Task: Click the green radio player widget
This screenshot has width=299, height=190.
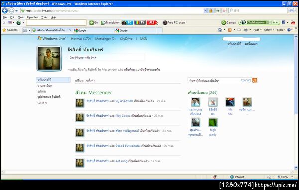Action: click(x=259, y=23)
